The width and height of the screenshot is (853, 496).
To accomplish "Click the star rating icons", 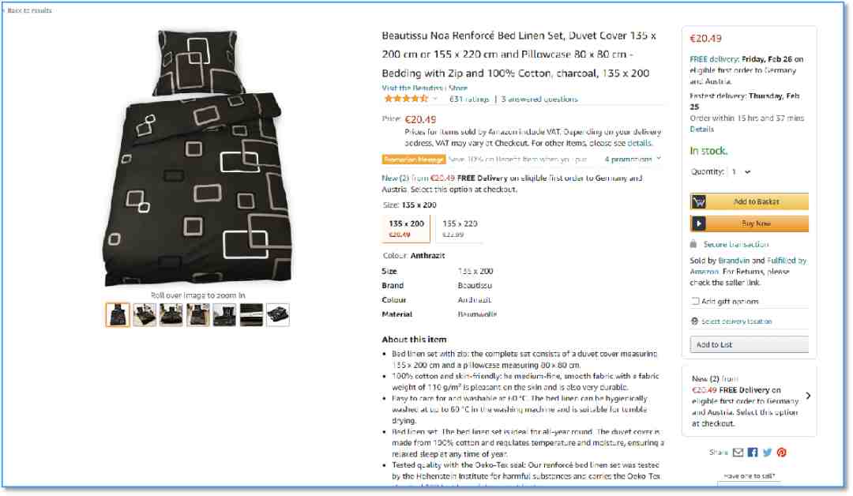I will (406, 99).
